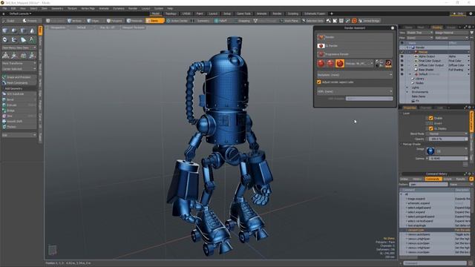This screenshot has width=475, height=267.
Task: Click the grid icon in the top toolbar
Action: point(341,21)
